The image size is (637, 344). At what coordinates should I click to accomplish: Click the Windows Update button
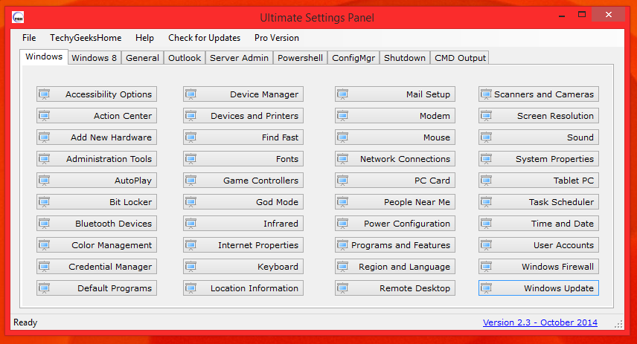(x=539, y=288)
